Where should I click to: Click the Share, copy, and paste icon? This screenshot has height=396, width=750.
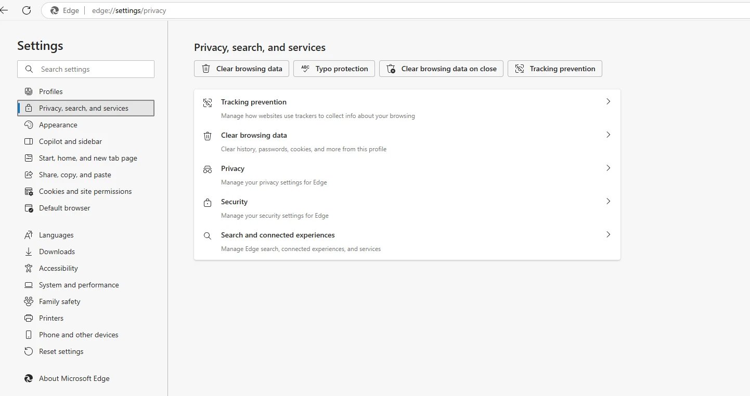[29, 175]
